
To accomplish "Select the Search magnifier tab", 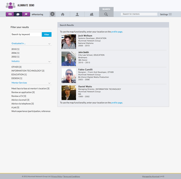I will coord(106,14).
